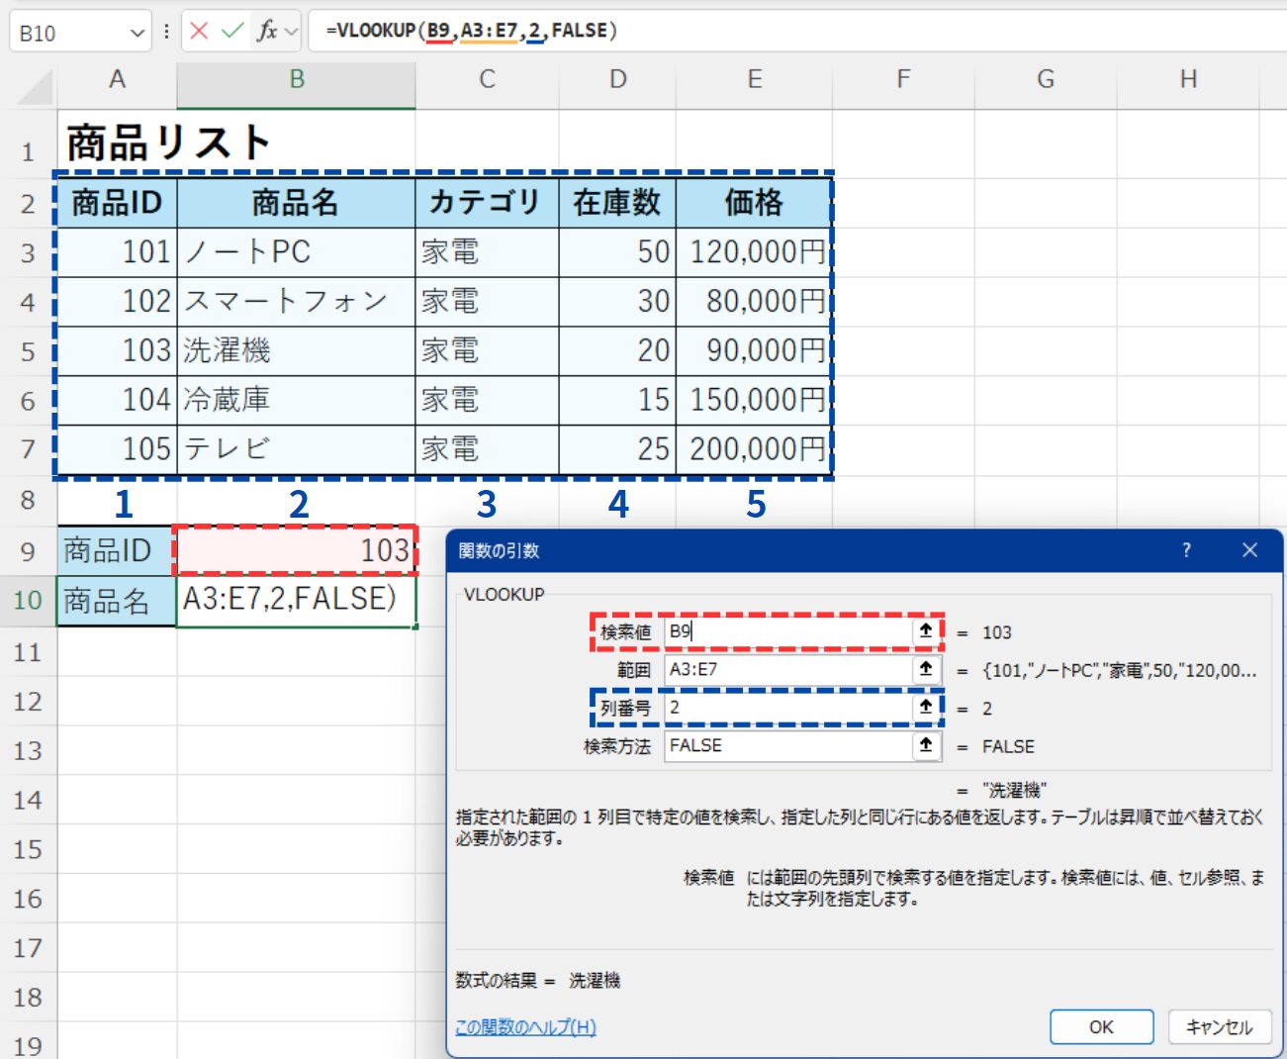Cancel formula entry with the red X icon
This screenshot has height=1059, width=1287.
click(198, 30)
